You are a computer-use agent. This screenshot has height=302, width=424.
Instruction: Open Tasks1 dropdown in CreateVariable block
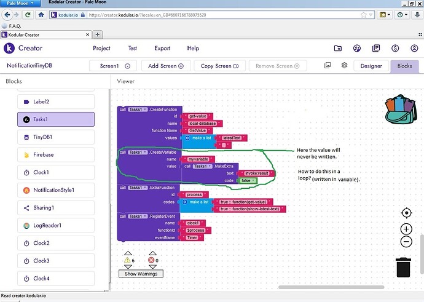(138, 152)
